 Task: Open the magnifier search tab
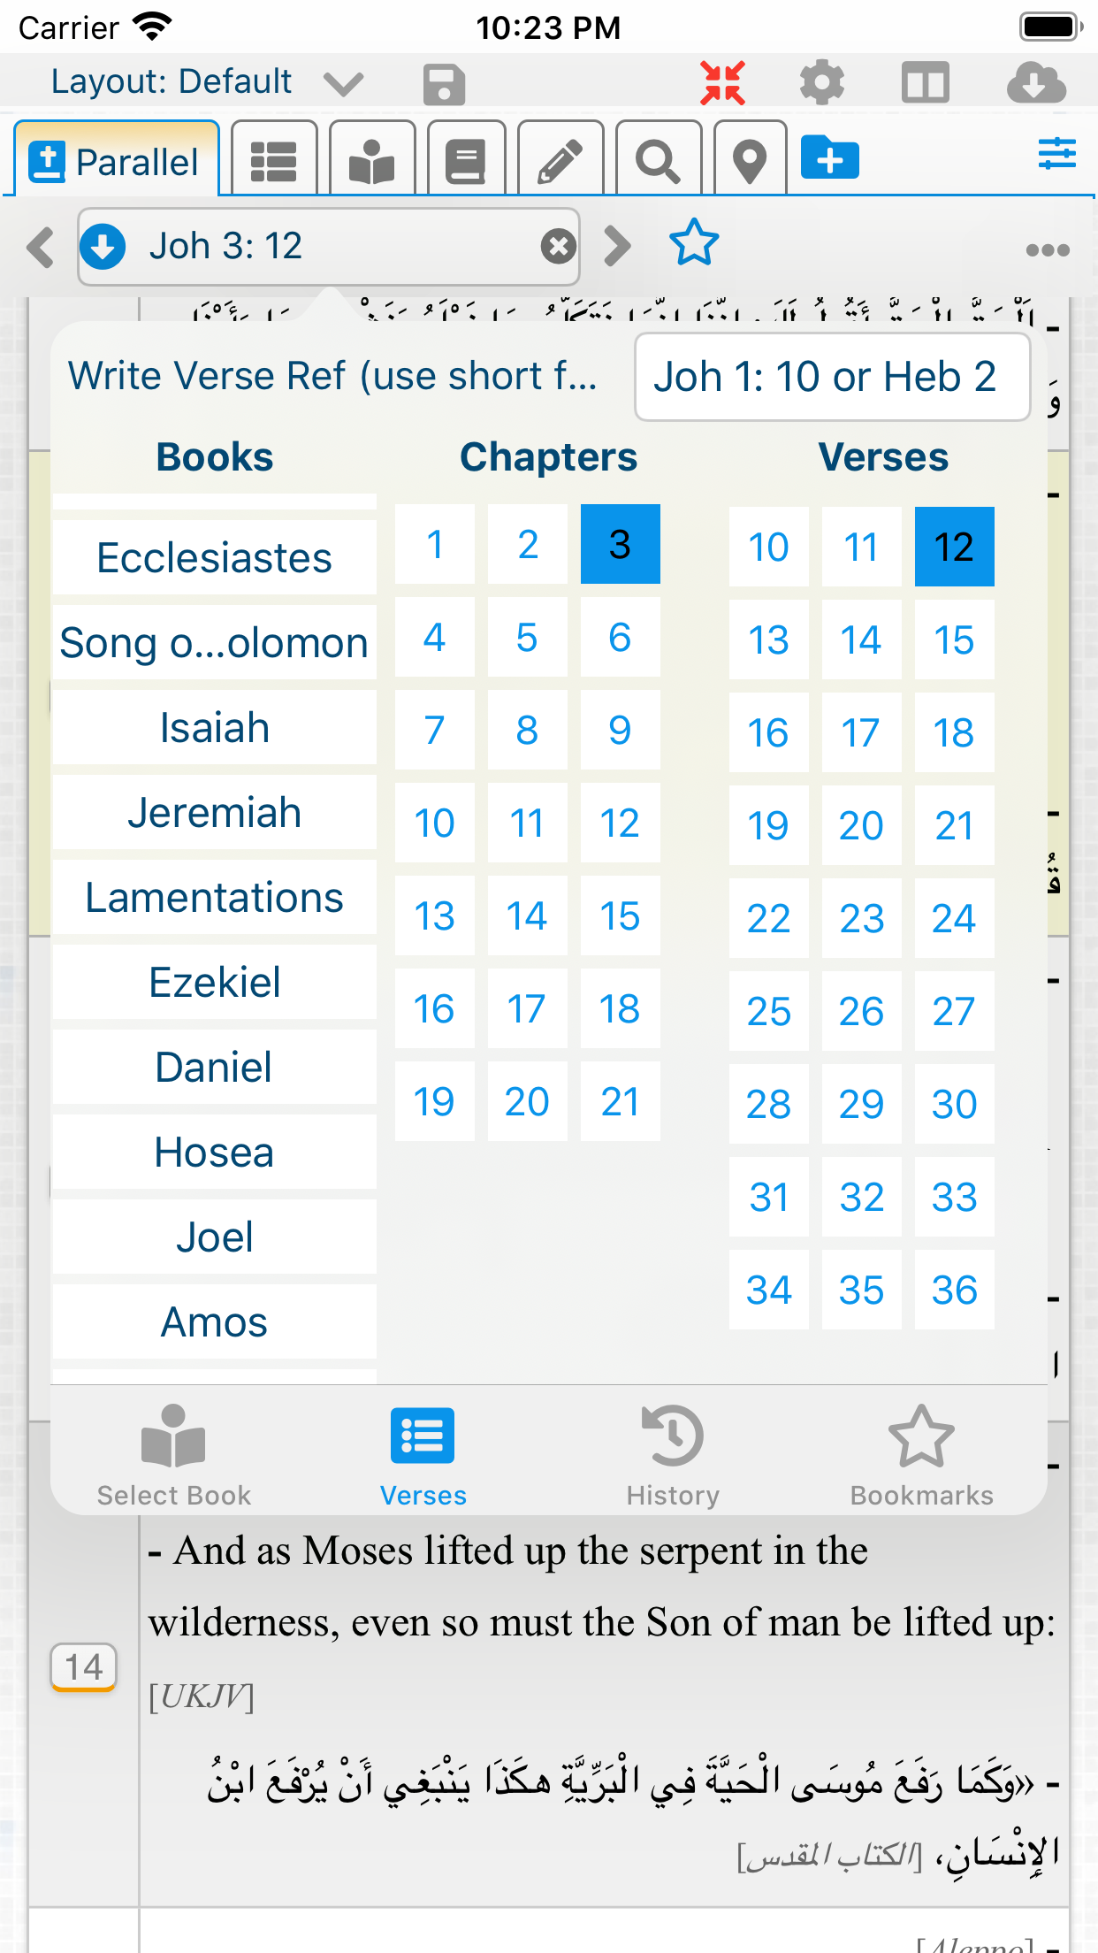[x=659, y=161]
